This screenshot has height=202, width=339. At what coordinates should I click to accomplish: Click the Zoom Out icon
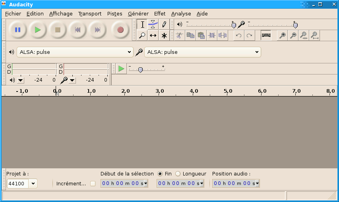click(x=293, y=35)
